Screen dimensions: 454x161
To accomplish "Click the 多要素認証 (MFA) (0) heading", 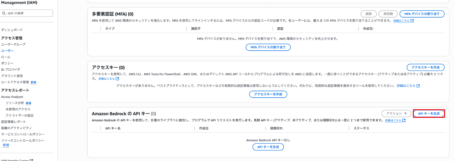I will click(x=113, y=14).
